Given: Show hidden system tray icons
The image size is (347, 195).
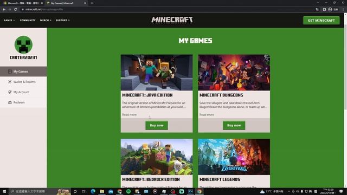Looking at the screenshot, I should (x=289, y=191).
